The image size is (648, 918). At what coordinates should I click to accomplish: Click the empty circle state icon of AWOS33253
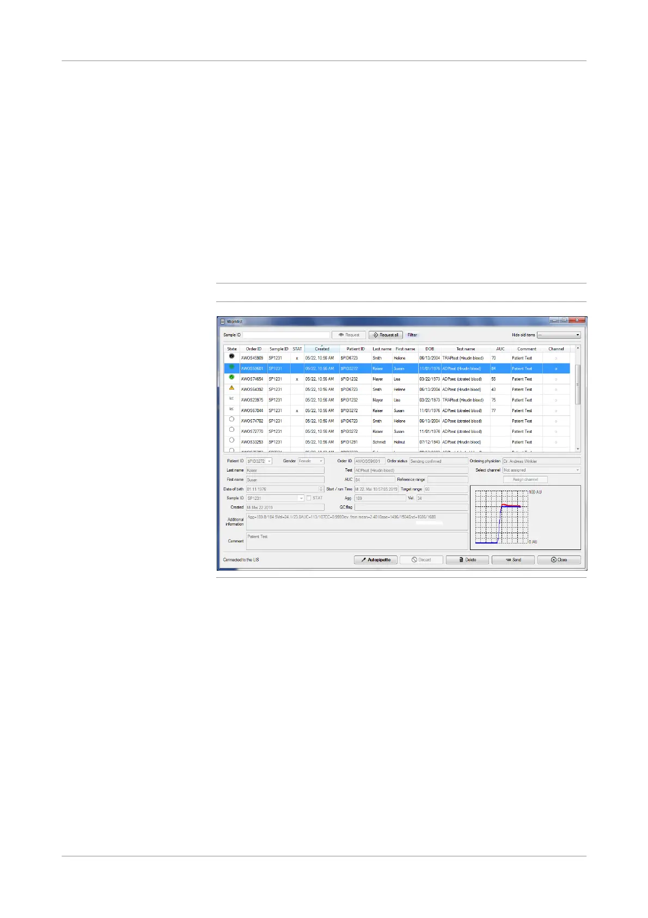click(x=231, y=440)
